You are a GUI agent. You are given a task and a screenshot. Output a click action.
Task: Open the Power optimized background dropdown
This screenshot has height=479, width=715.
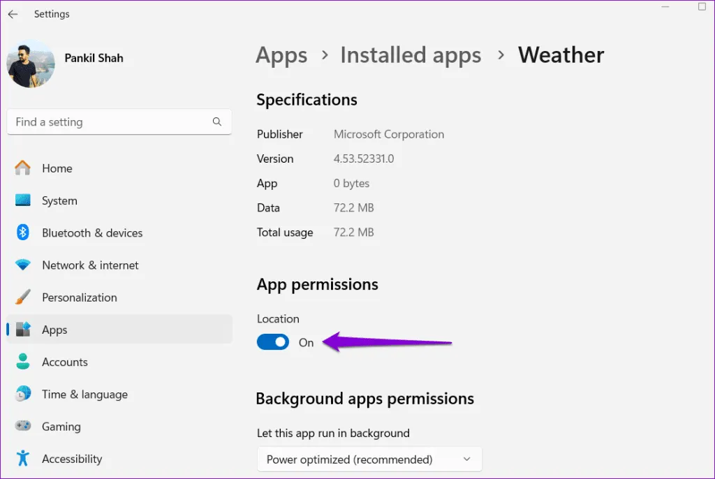point(369,459)
